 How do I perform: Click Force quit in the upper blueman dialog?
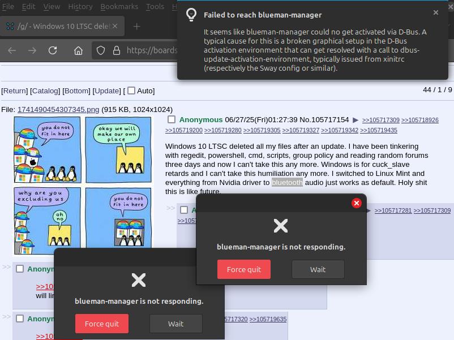click(x=244, y=269)
